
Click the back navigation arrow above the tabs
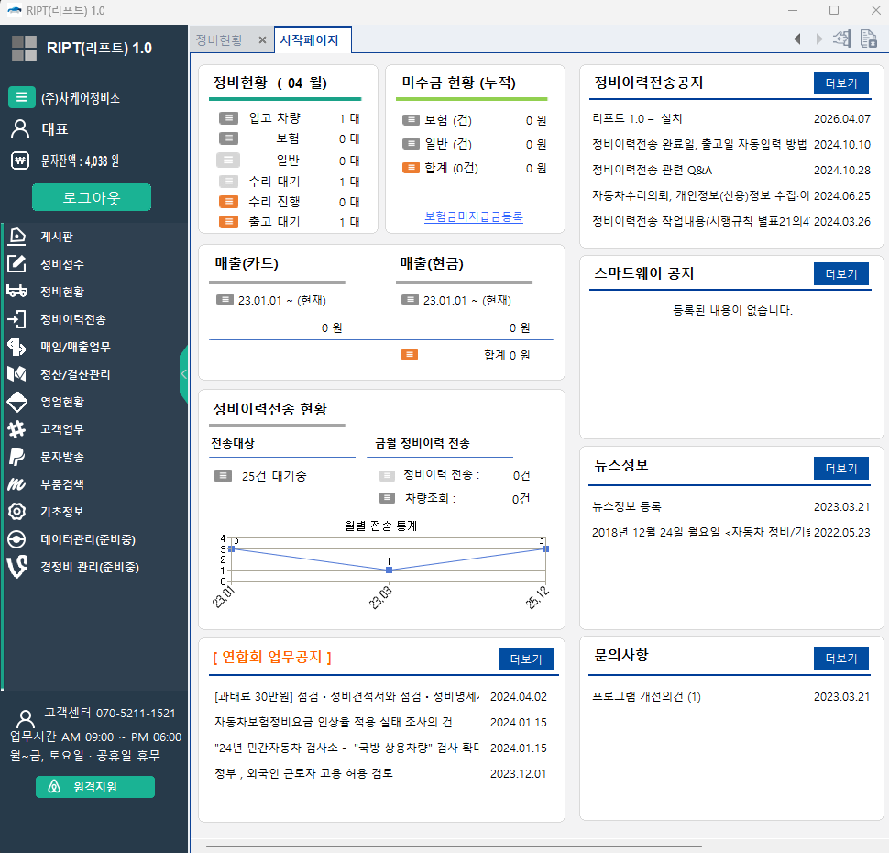coord(796,39)
